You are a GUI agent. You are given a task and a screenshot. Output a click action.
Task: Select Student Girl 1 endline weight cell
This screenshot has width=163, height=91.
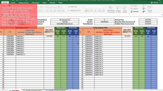(x=148, y=36)
